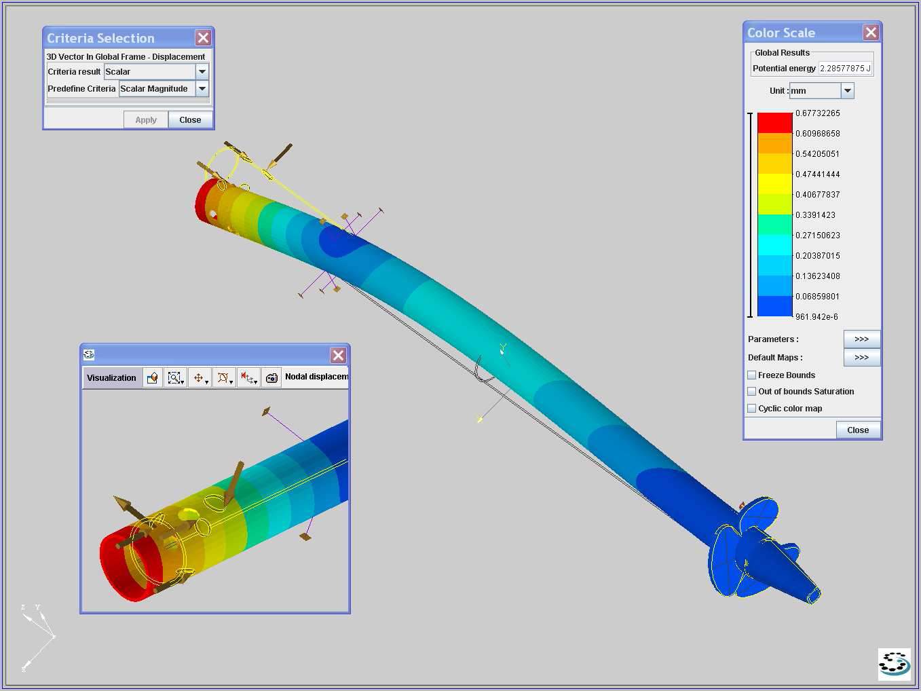This screenshot has height=691, width=921.
Task: Open the Unit mm dropdown
Action: (847, 90)
